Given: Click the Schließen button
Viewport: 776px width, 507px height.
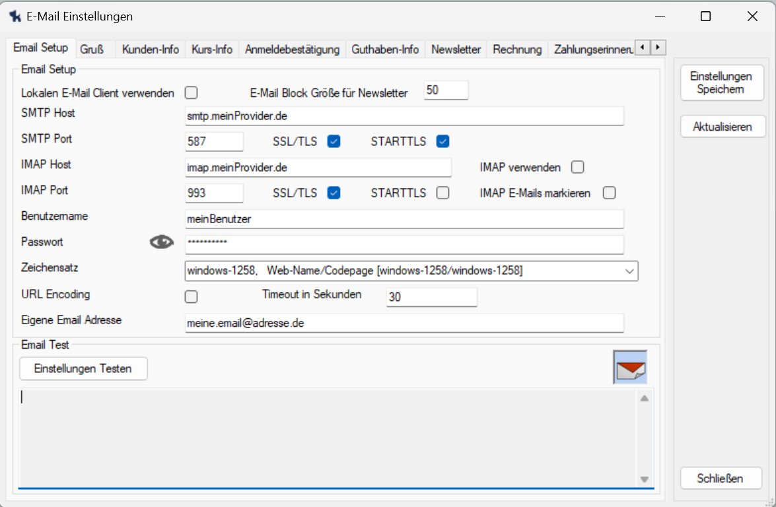Looking at the screenshot, I should pos(721,479).
